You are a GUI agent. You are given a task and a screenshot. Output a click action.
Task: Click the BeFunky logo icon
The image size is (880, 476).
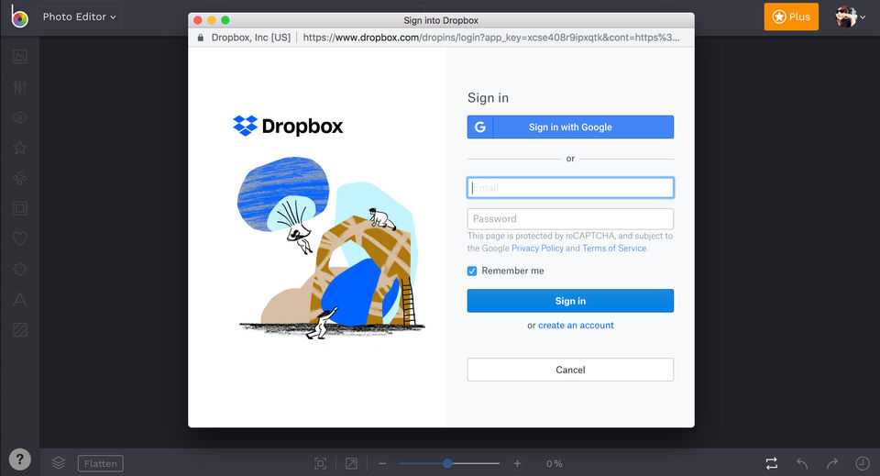point(19,17)
